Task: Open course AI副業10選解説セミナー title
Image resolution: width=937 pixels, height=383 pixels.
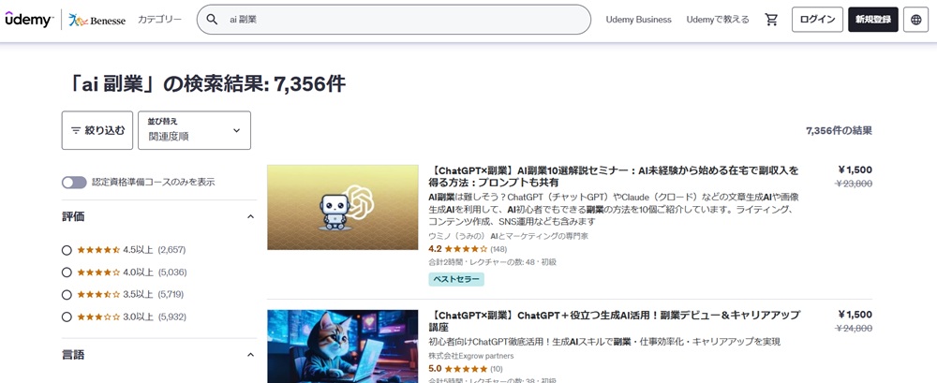Action: pos(613,176)
